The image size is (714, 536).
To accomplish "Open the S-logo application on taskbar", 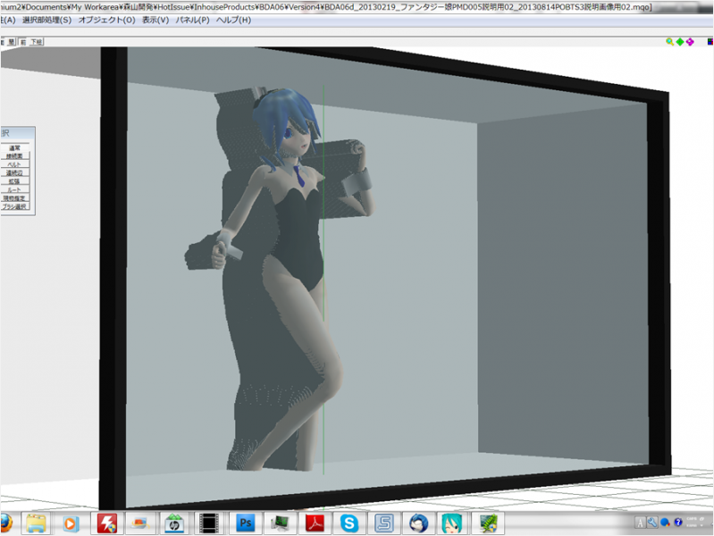I will click(x=384, y=523).
